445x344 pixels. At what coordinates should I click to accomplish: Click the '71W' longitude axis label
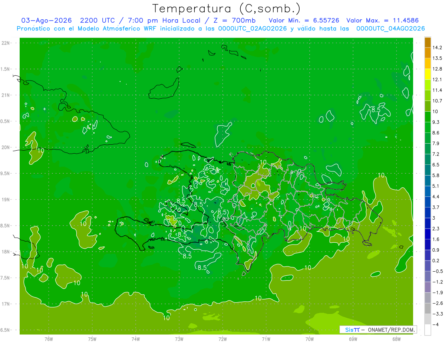point(266,339)
